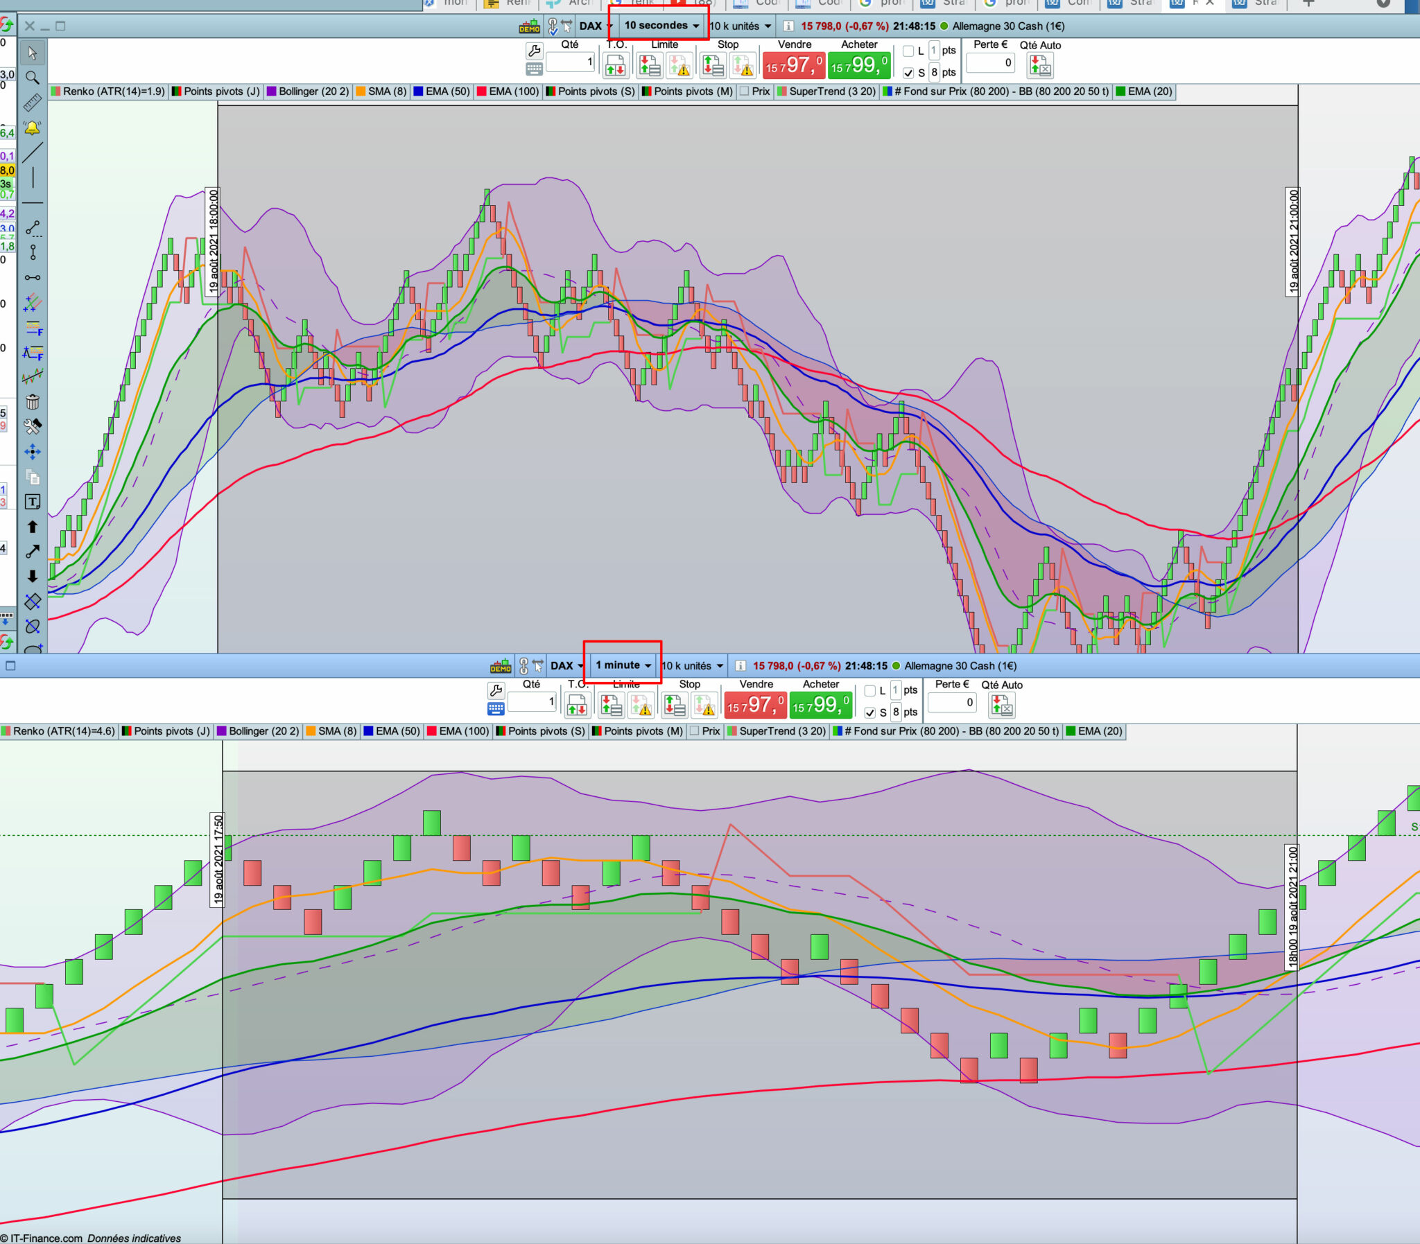Screen dimensions: 1420x1244
Task: Open the 1 minute timeframe dropdown
Action: pos(623,665)
